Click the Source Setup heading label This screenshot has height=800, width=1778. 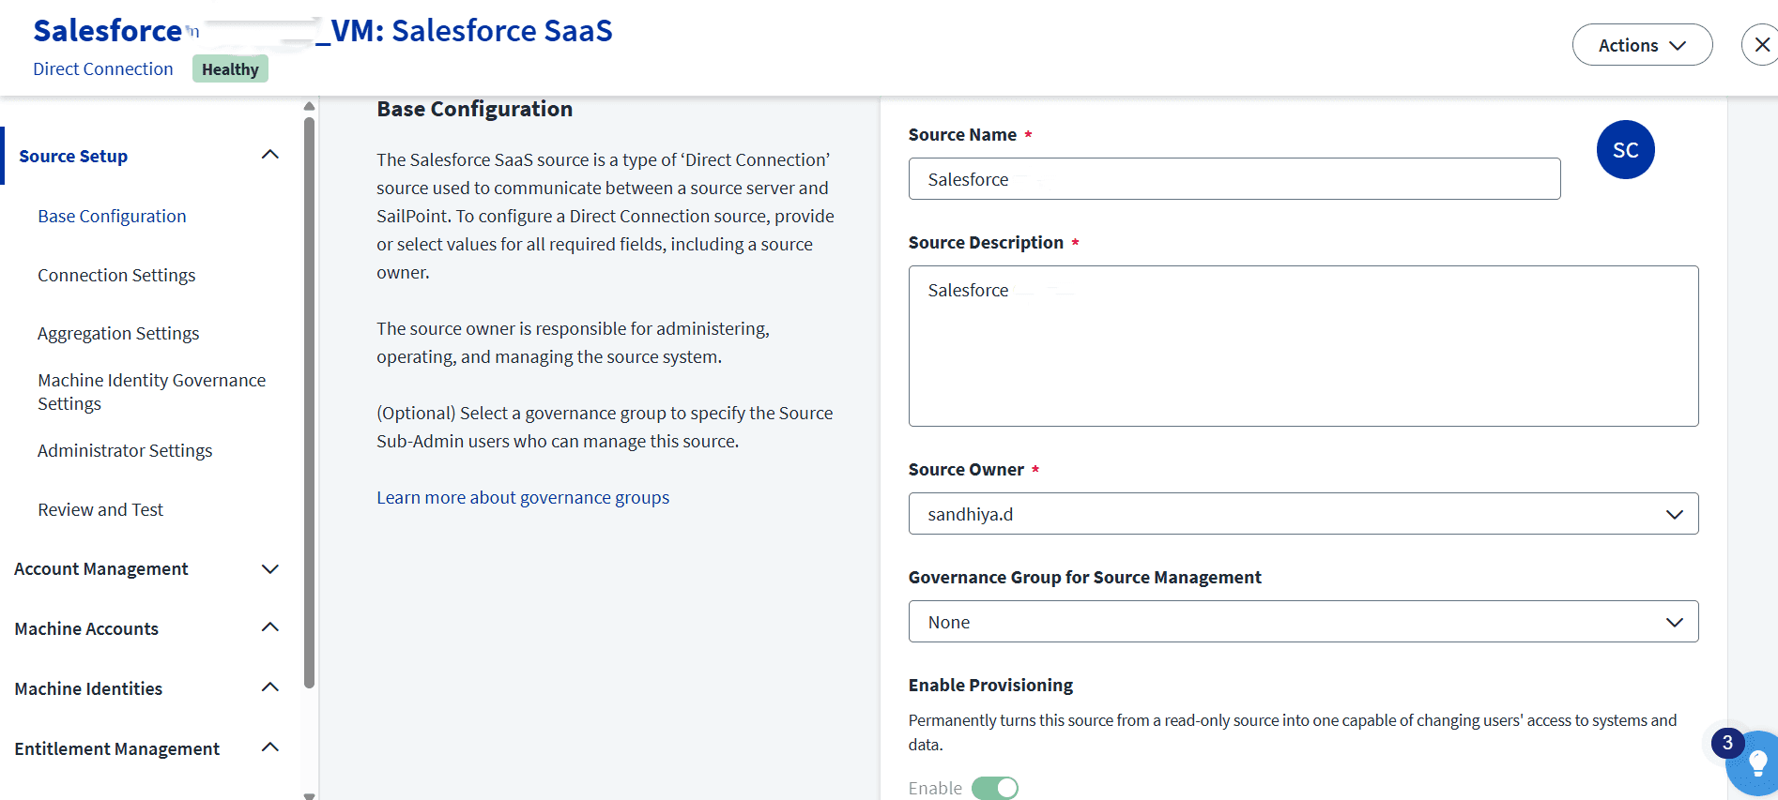tap(73, 156)
